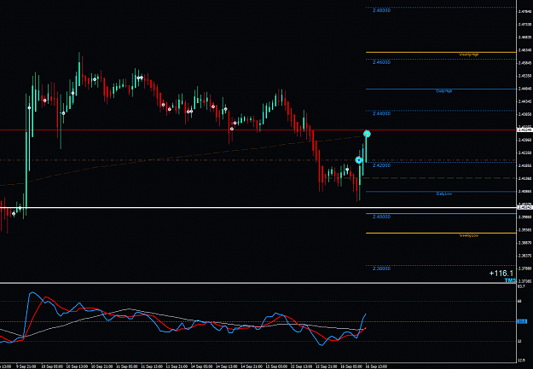Click the white price tag on red line

click(524, 130)
